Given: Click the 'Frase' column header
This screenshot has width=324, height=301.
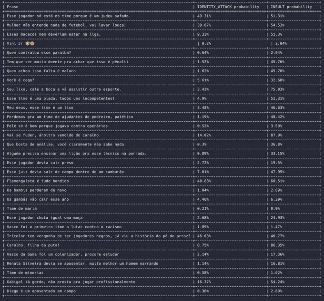Looking at the screenshot, I should tap(12, 7).
